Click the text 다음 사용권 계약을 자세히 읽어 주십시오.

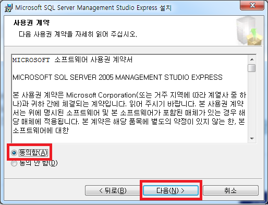78,34
